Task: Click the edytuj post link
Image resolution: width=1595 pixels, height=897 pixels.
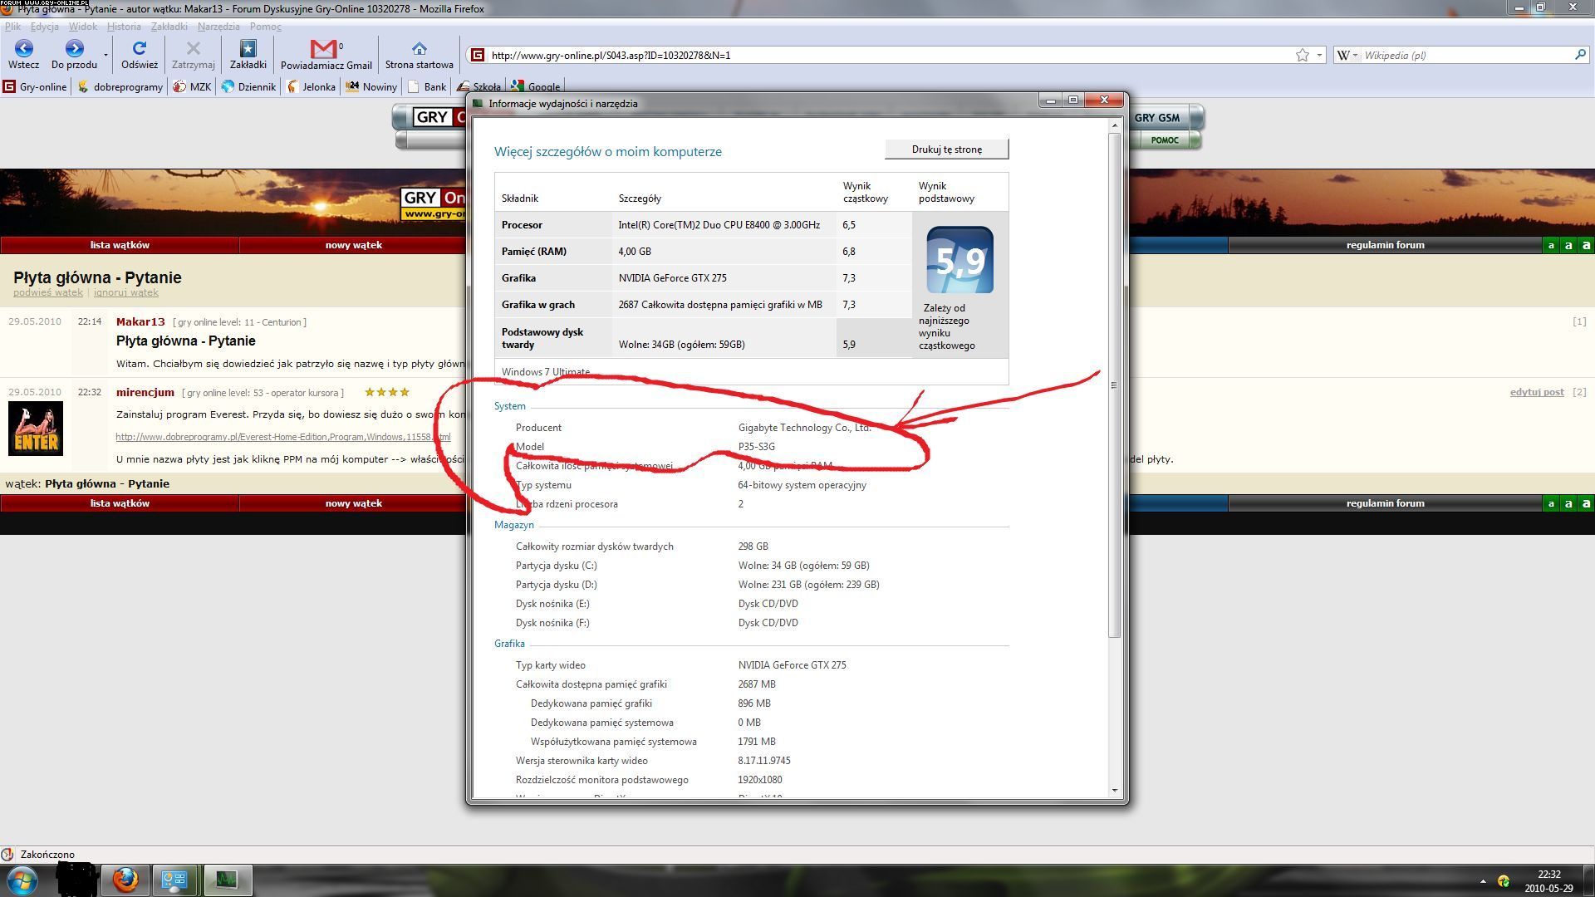Action: tap(1537, 392)
